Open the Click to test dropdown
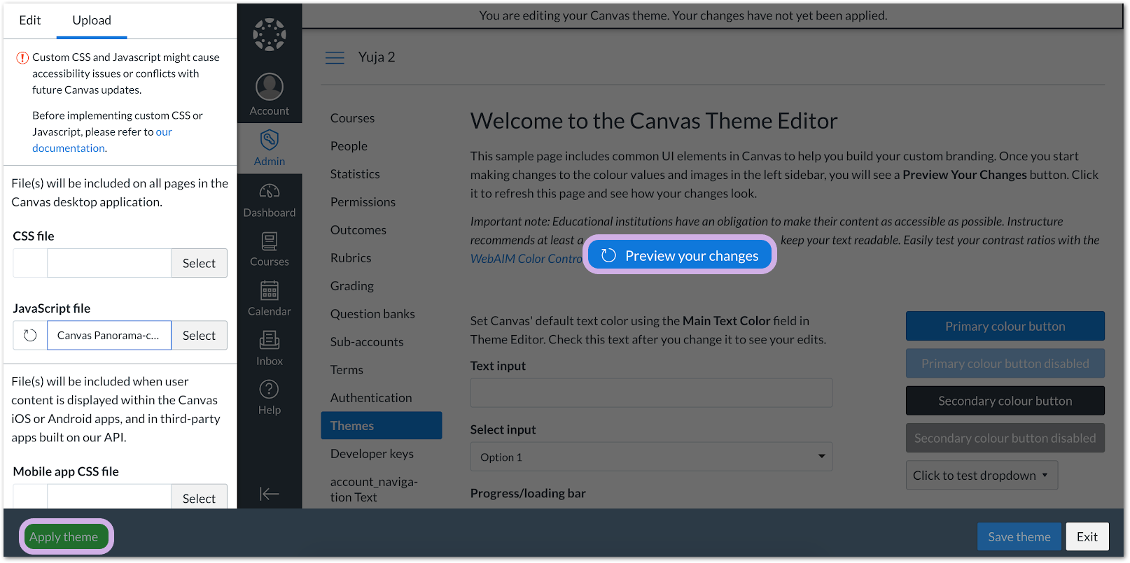The image size is (1130, 563). 981,476
